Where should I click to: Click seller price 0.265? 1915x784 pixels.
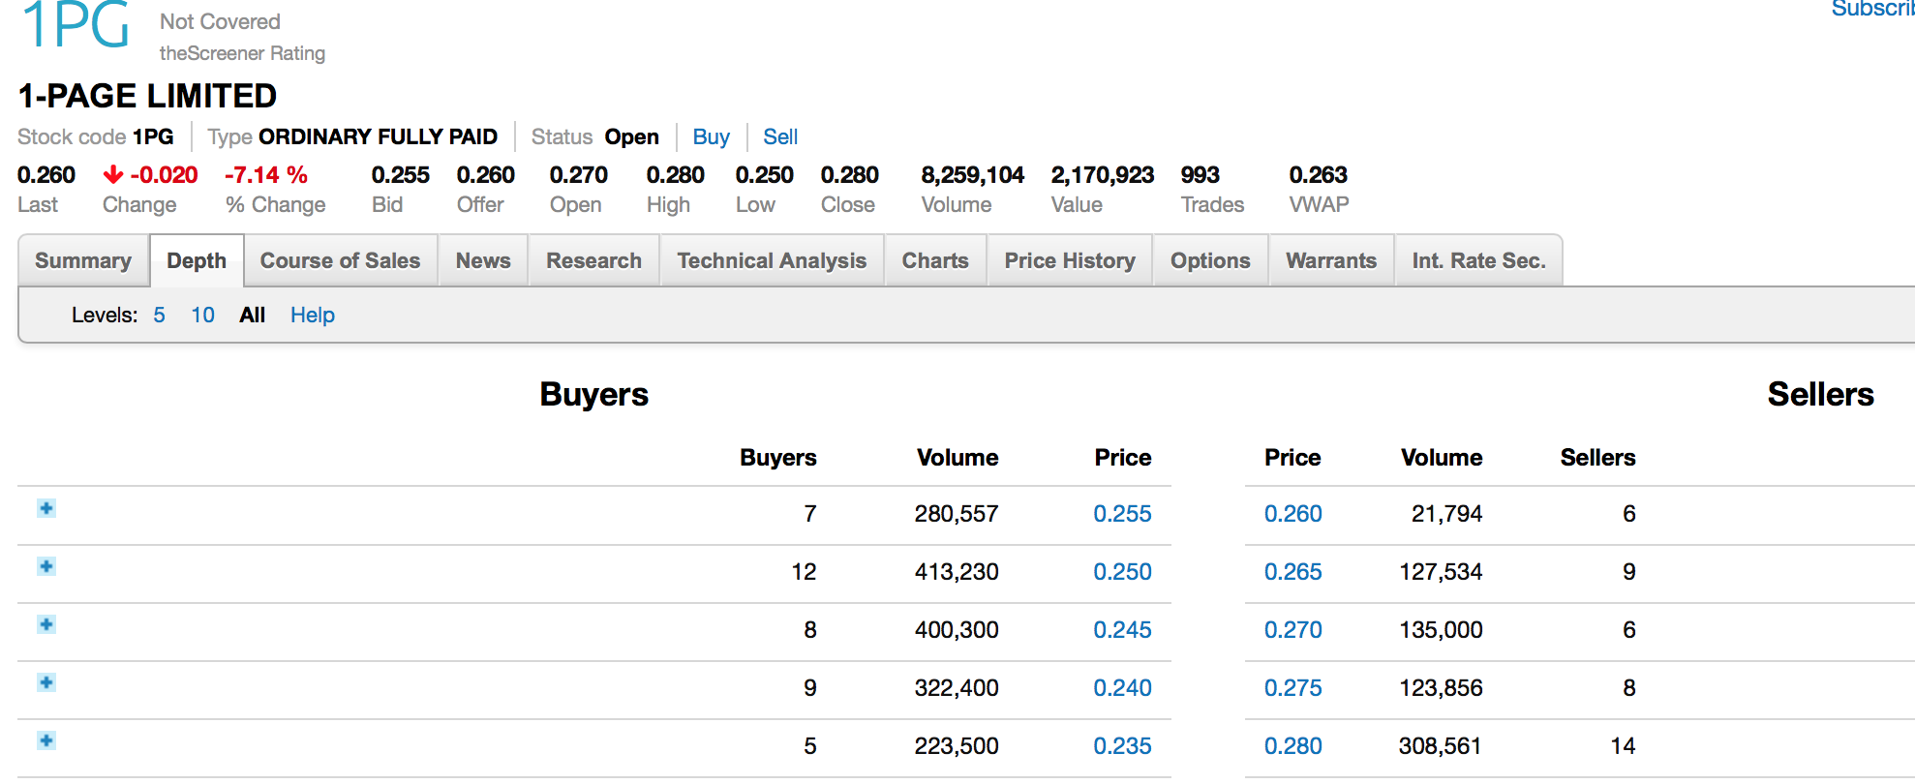pos(1293,572)
